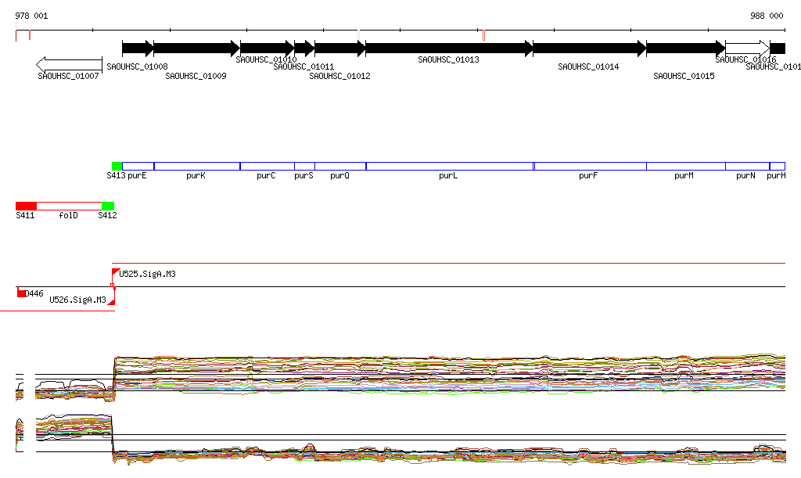
Task: Select the green S412 segment box
Action: point(107,206)
